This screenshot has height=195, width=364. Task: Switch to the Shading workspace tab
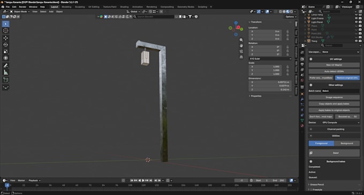coord(124,7)
